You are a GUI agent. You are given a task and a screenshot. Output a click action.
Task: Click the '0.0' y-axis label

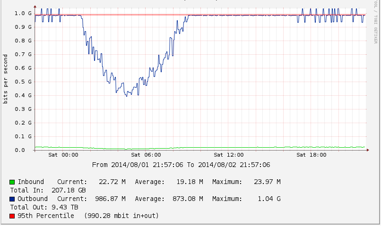pyautogui.click(x=20, y=150)
